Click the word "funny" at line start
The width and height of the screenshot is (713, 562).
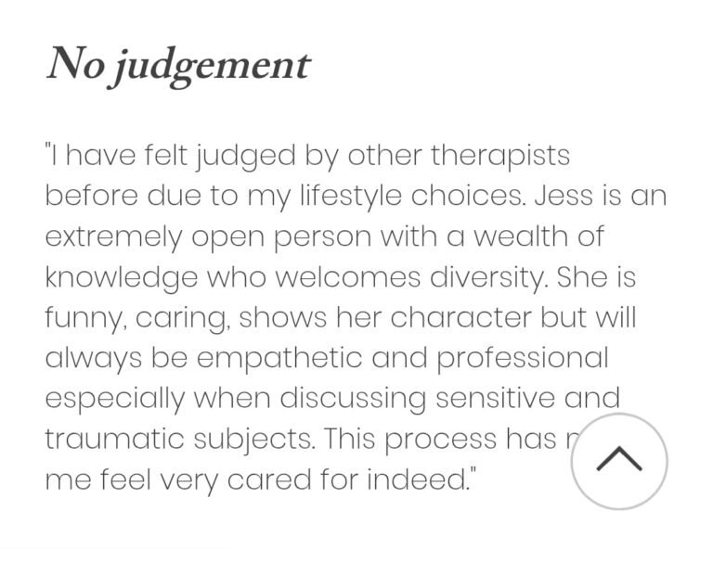click(83, 318)
